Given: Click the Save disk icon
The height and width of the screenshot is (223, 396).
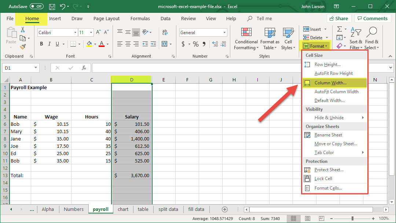Looking at the screenshot, I should click(x=52, y=7).
